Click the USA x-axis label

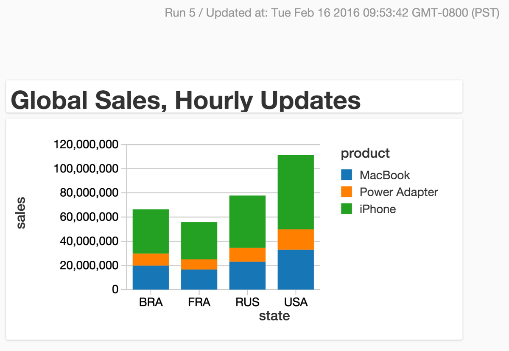[296, 303]
